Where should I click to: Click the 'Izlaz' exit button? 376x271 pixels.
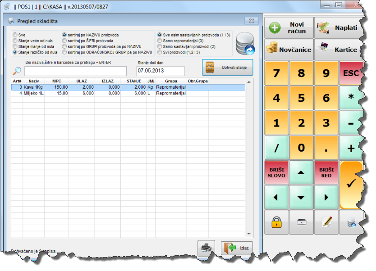pyautogui.click(x=237, y=248)
